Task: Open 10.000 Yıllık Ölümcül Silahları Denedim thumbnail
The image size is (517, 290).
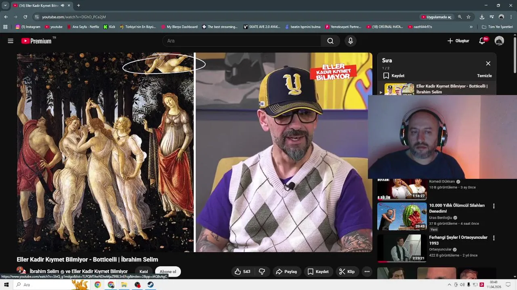Action: click(x=402, y=216)
